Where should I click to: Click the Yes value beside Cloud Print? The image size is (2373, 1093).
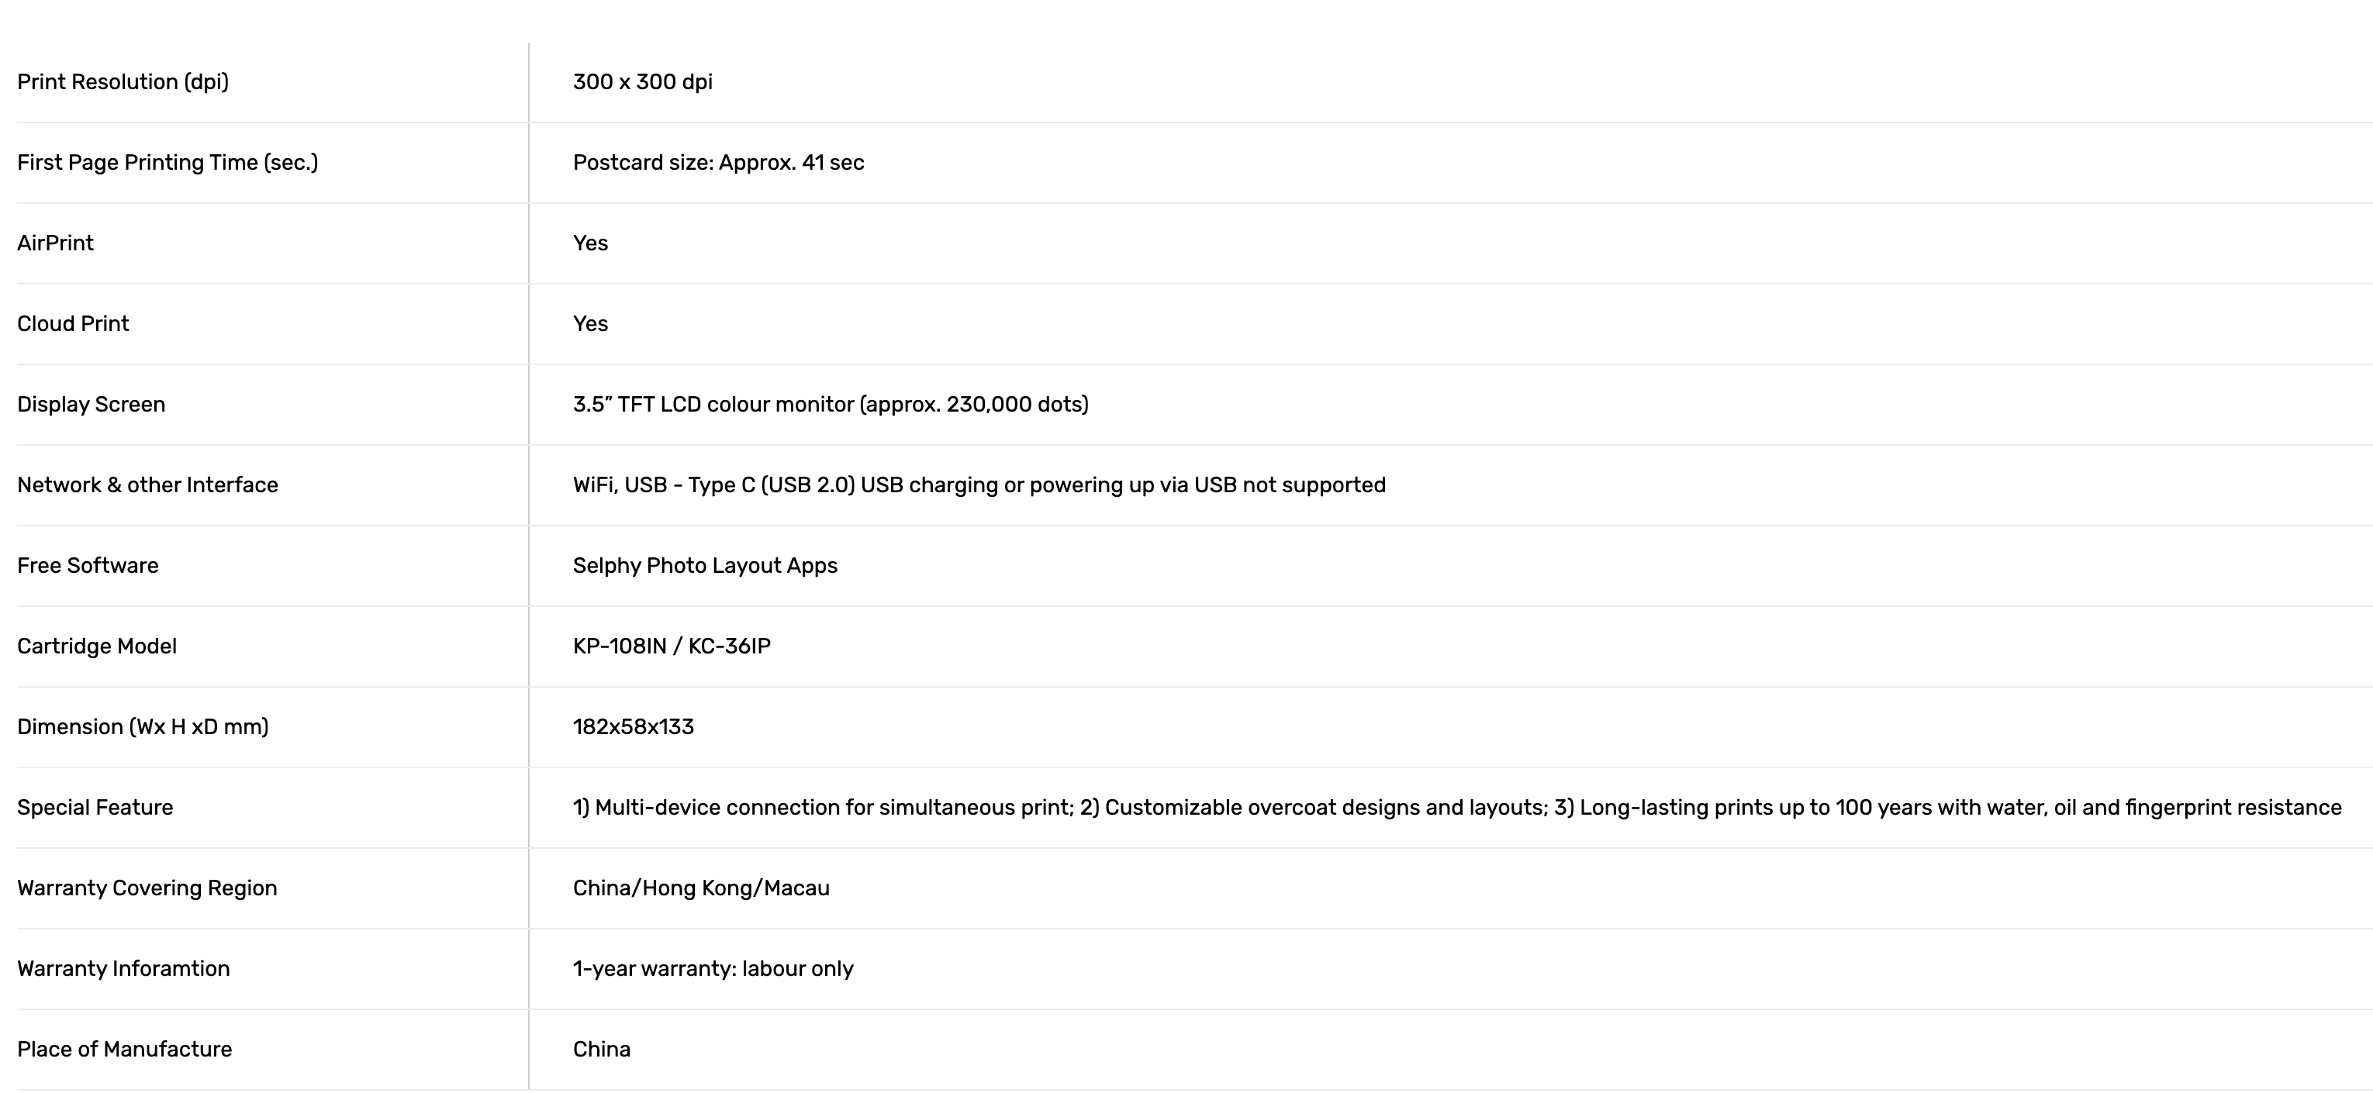(x=589, y=324)
